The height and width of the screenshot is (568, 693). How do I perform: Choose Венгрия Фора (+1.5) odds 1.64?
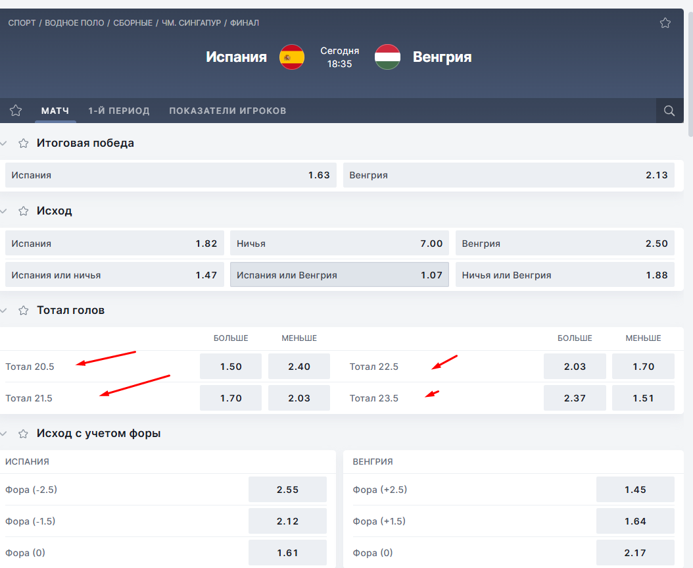coord(635,521)
